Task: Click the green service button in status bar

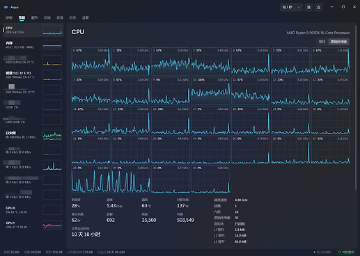Action: 346,252
